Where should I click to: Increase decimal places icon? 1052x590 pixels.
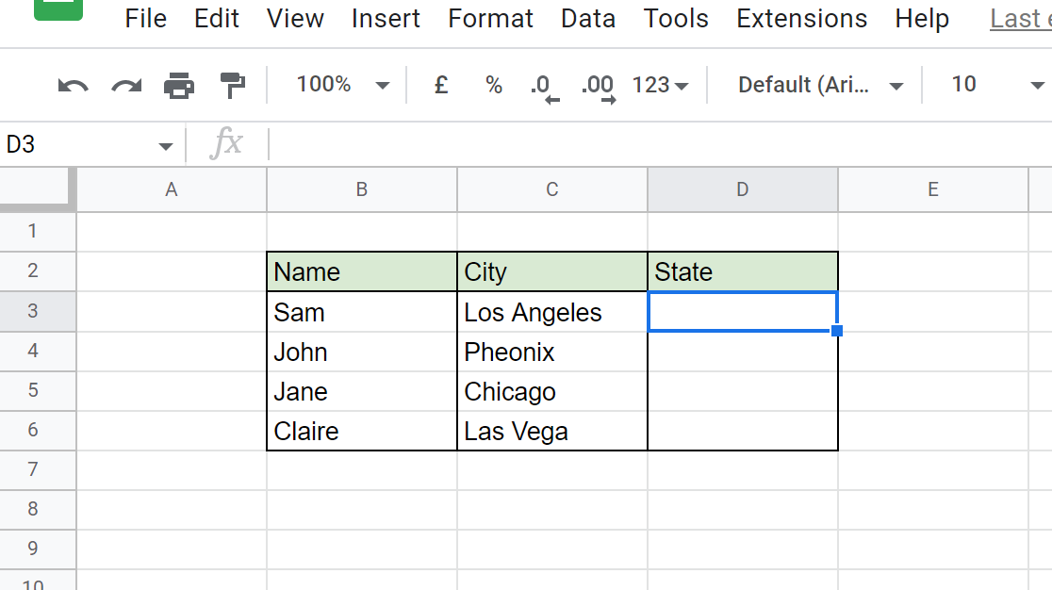click(x=596, y=84)
